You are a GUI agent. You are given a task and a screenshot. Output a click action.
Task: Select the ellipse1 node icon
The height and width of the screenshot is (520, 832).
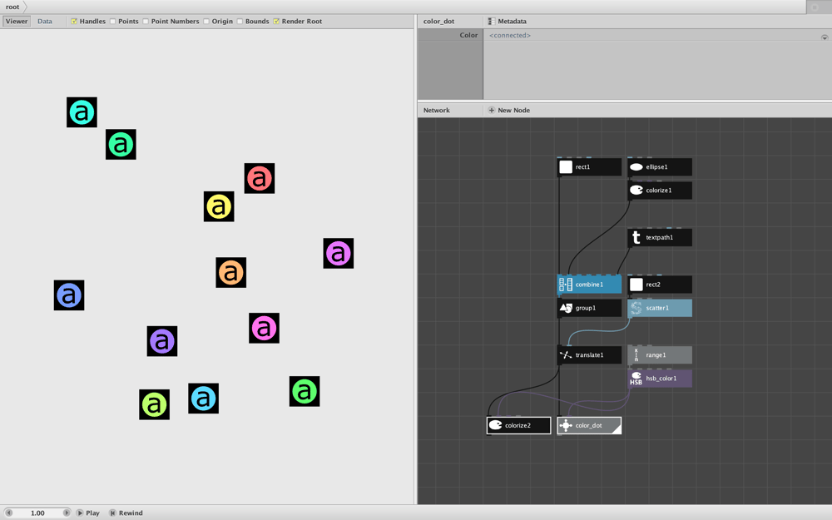coord(636,167)
